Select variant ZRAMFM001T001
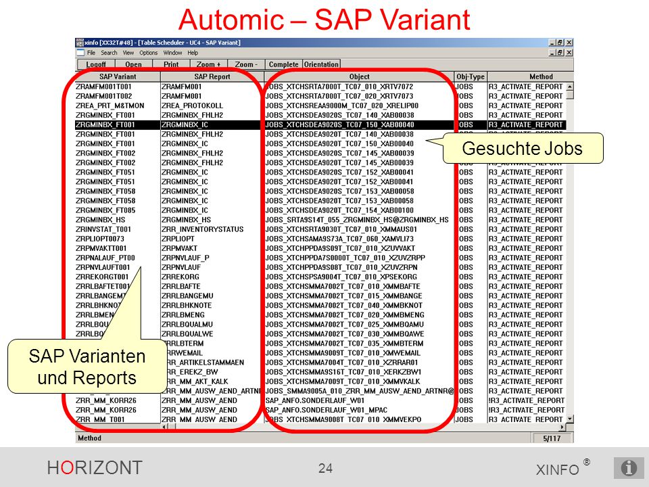This screenshot has height=487, width=649. tap(103, 87)
